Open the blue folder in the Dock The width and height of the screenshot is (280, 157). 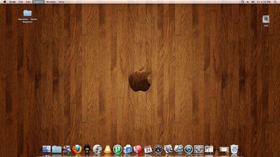click(56, 149)
